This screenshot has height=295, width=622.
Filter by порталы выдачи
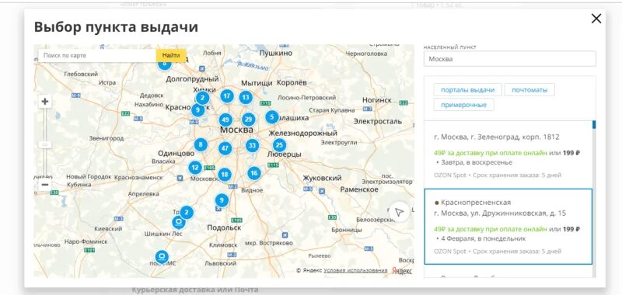[468, 90]
